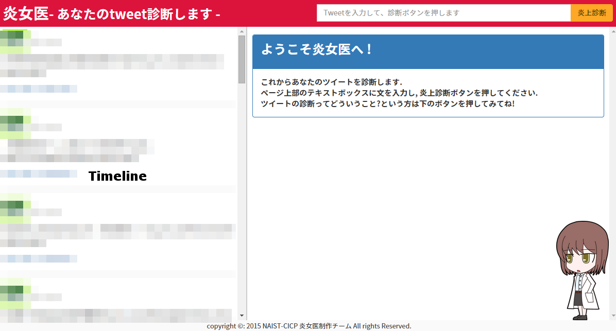The image size is (616, 331).
Task: Click the doctor girl mascot character
Action: [x=582, y=271]
